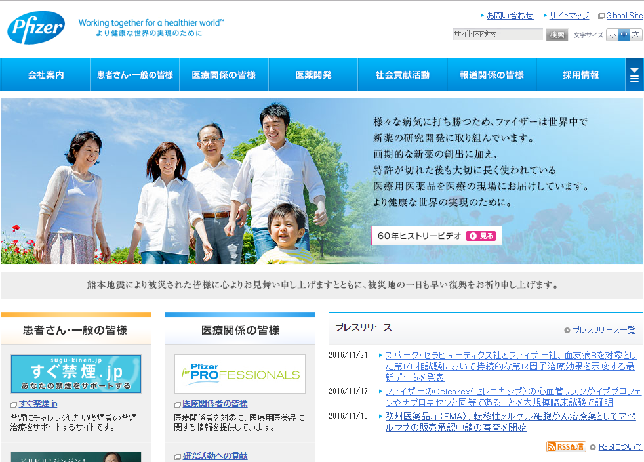
Task: Open the 医療関係の皆様 nav menu
Action: (x=224, y=75)
